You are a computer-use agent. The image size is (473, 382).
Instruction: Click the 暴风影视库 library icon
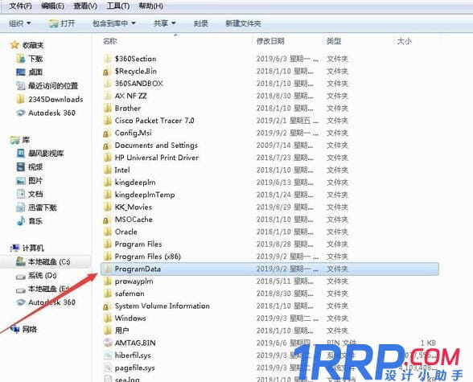point(21,154)
